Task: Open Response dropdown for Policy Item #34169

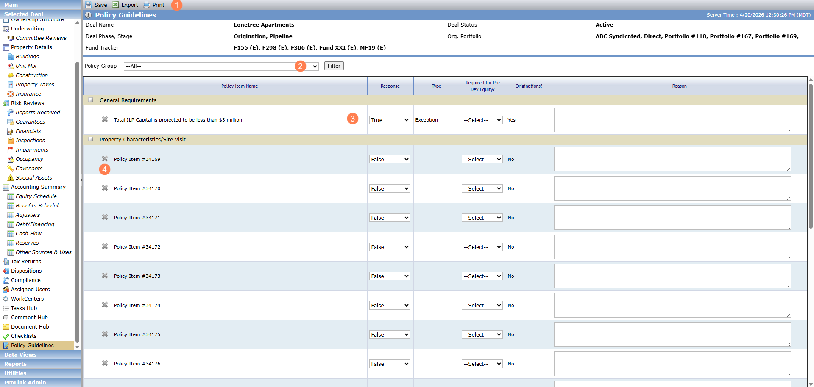Action: (390, 159)
